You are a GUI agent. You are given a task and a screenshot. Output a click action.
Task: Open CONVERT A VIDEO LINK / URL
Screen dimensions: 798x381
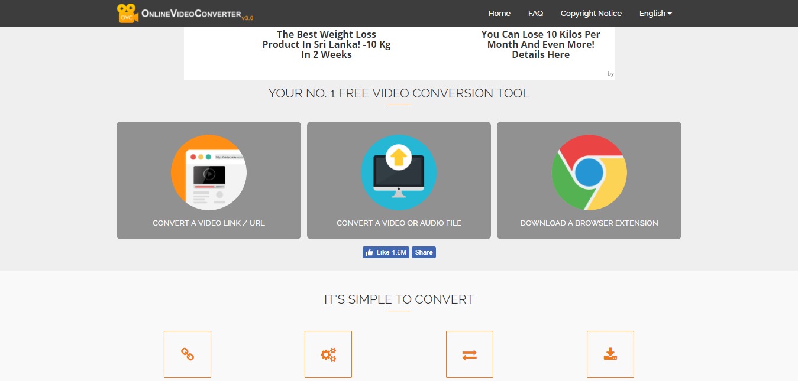[x=208, y=223]
